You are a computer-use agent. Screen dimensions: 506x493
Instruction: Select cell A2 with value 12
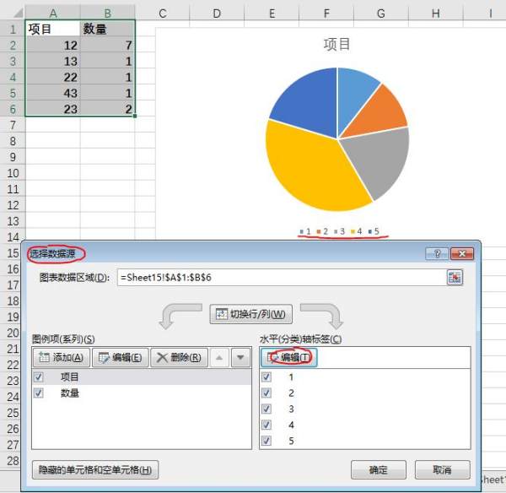[53, 45]
